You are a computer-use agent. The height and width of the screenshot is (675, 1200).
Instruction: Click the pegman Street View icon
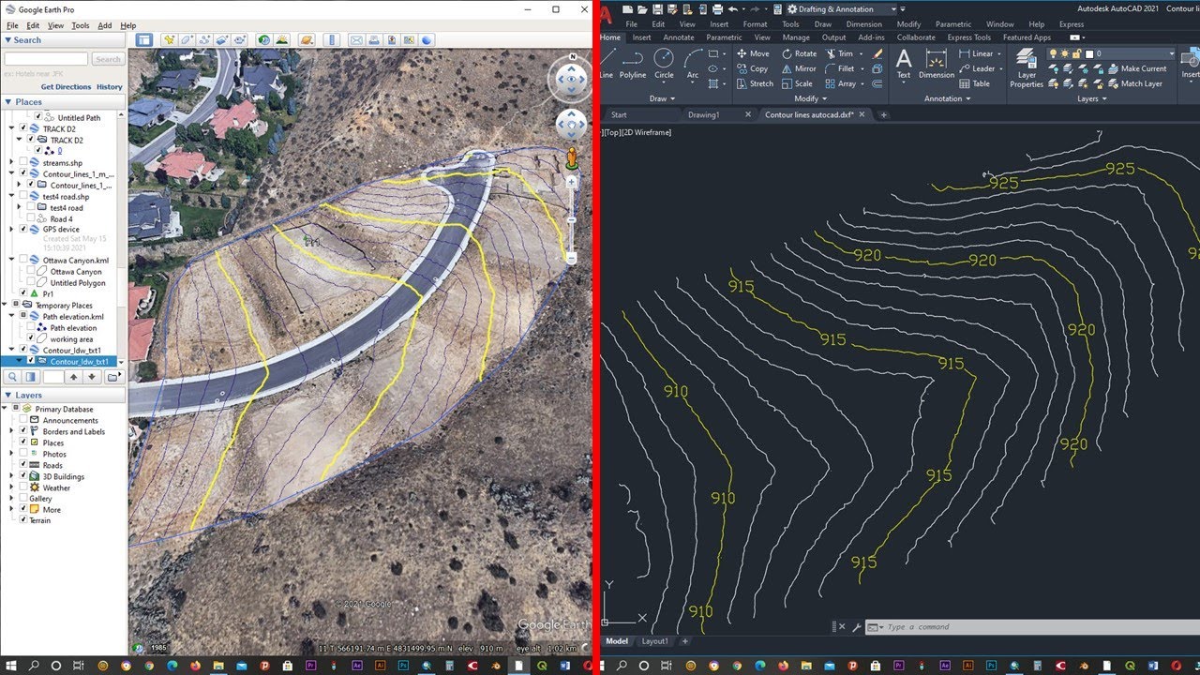(571, 159)
